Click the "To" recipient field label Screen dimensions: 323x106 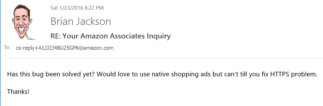point(7,47)
